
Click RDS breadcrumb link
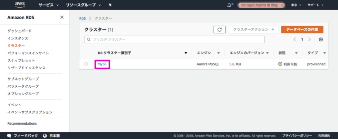click(x=82, y=19)
